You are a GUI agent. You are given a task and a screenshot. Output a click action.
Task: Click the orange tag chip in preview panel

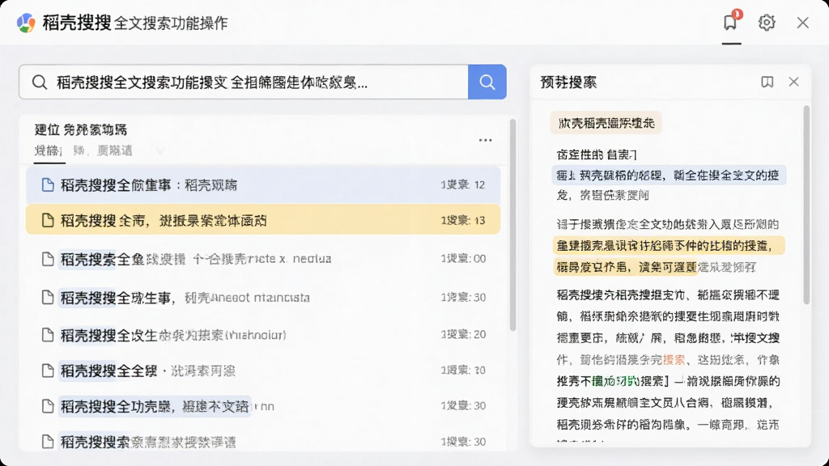click(606, 123)
